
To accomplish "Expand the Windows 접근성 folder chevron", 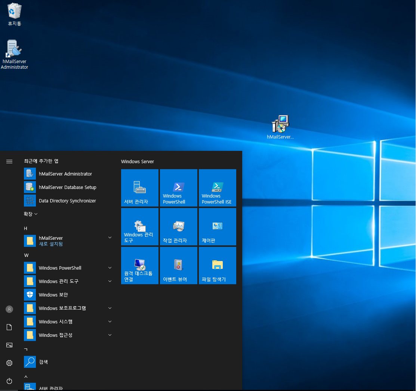I will click(x=110, y=335).
